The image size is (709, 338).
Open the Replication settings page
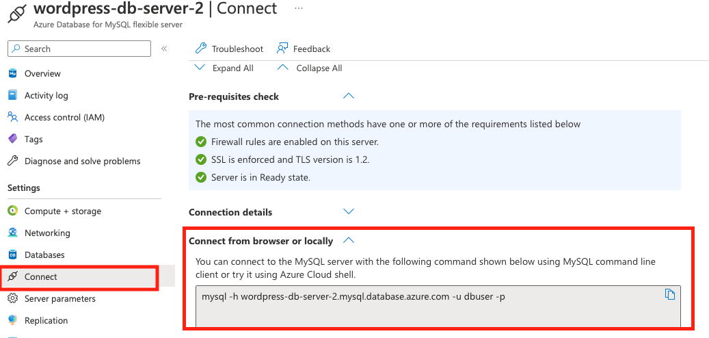click(x=46, y=320)
